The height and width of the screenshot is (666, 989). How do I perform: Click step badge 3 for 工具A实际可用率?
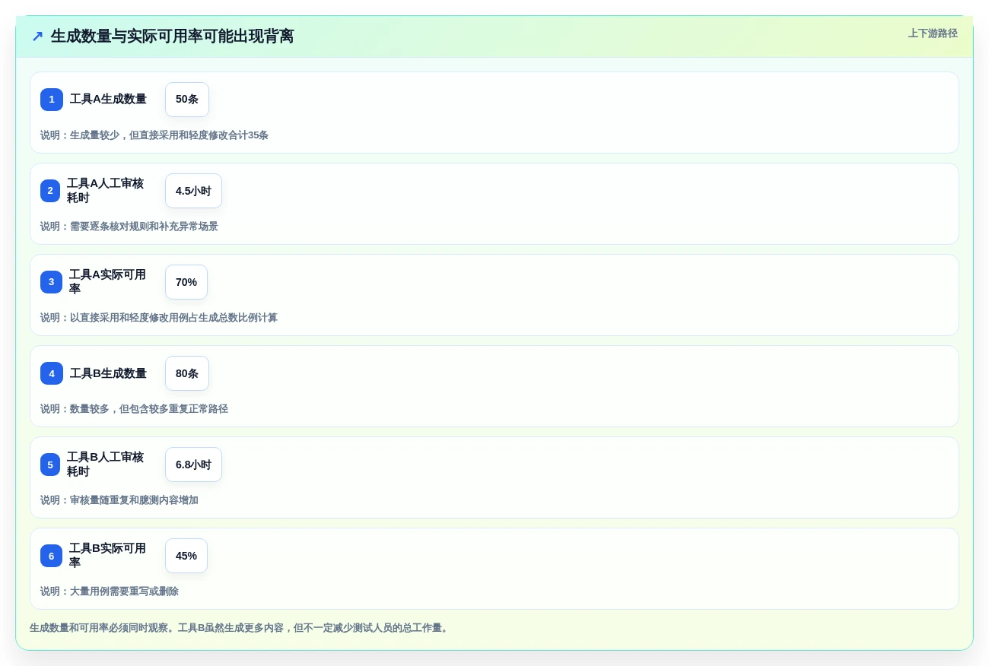pos(51,282)
